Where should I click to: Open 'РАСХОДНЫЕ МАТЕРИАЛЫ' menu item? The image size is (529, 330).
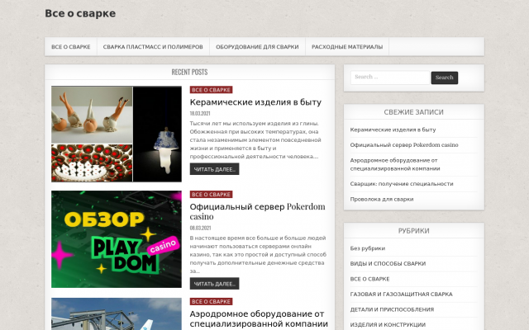pyautogui.click(x=347, y=47)
